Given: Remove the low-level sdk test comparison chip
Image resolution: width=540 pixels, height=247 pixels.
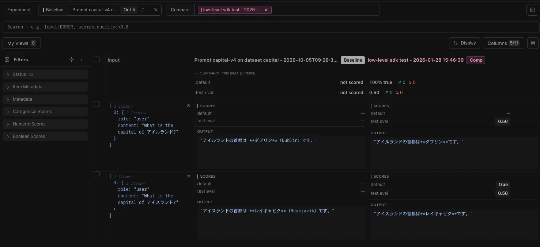Looking at the screenshot, I should pos(266,10).
